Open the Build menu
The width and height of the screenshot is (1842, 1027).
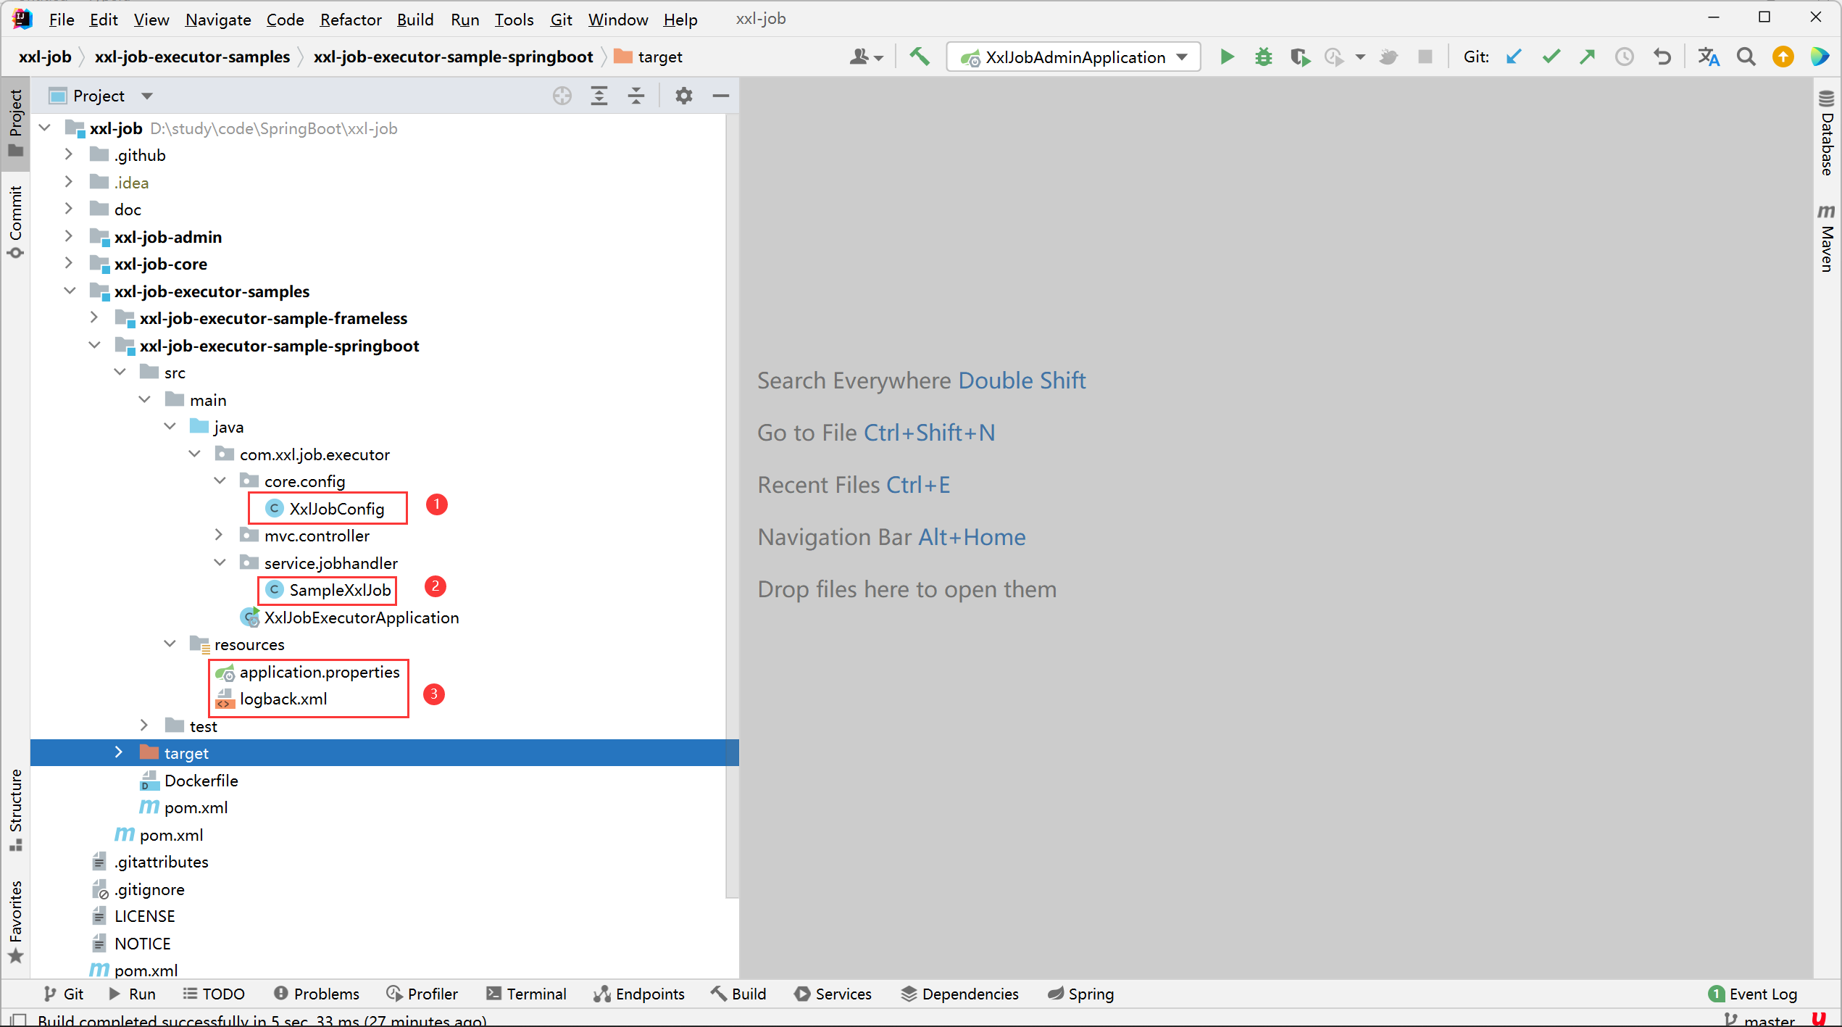click(x=415, y=20)
